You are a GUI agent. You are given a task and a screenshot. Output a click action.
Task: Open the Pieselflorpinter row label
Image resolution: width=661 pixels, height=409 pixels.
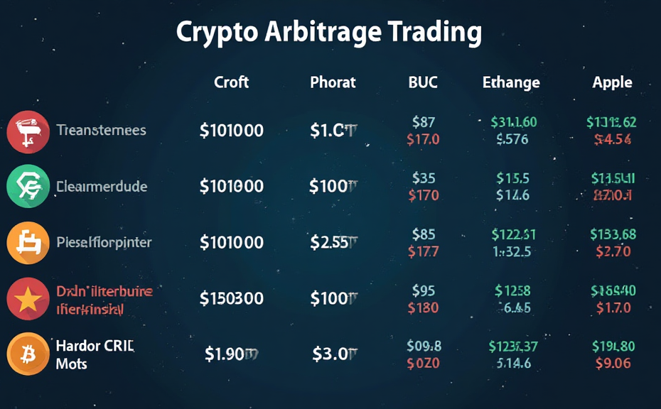click(104, 242)
